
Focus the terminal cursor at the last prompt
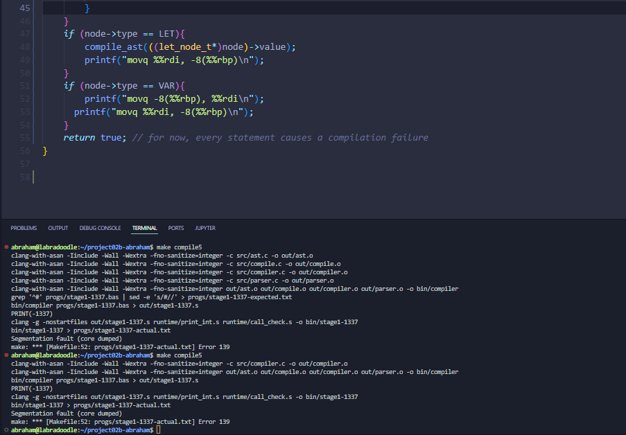[x=158, y=430]
